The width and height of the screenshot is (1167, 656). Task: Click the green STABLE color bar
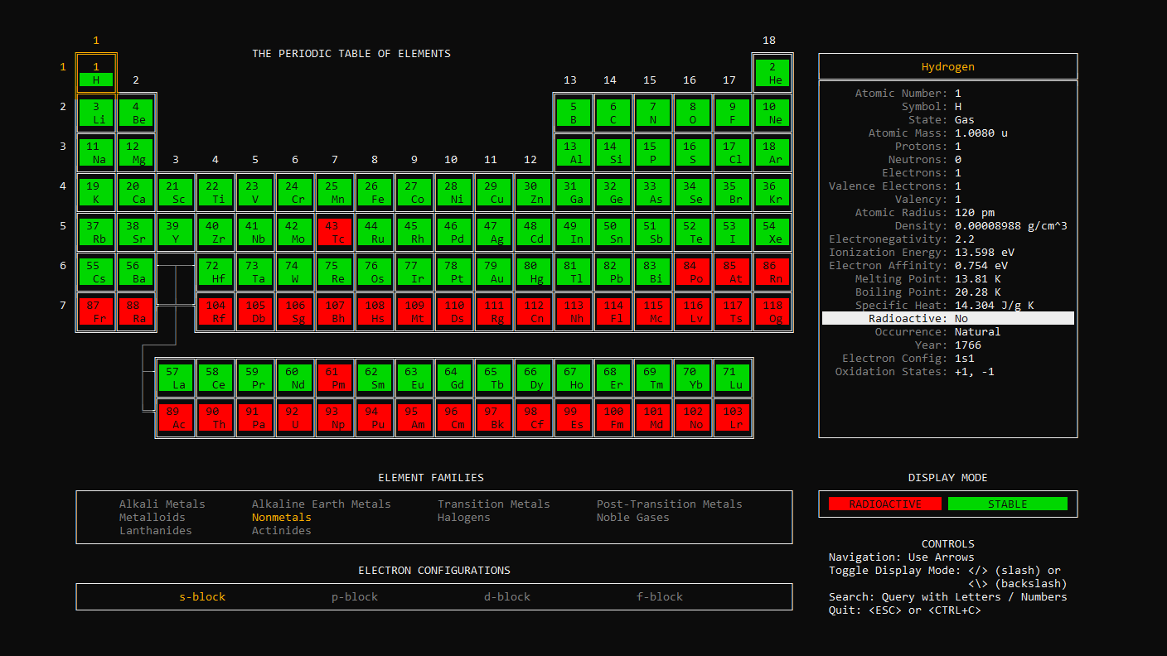pyautogui.click(x=1009, y=503)
